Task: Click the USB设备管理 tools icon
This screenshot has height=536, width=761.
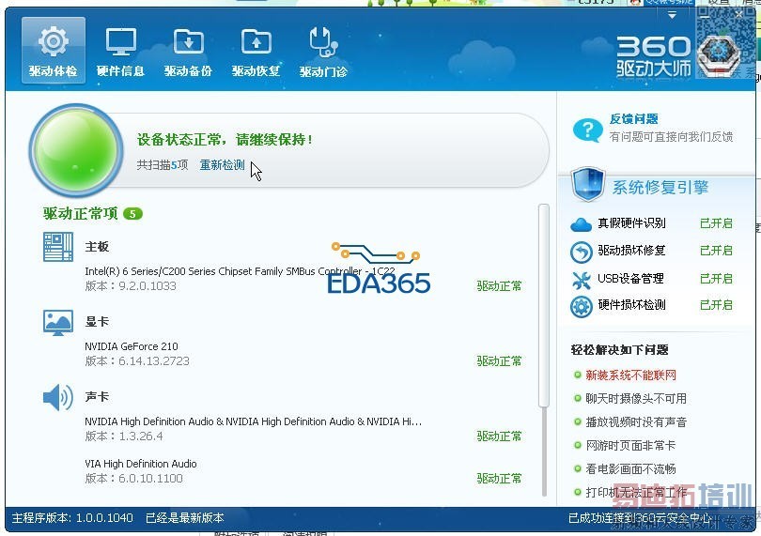Action: 581,280
